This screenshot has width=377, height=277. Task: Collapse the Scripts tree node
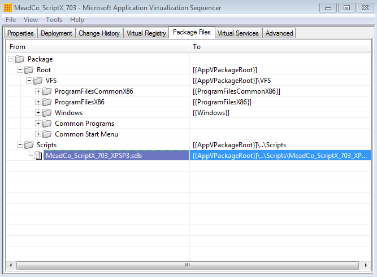[x=20, y=144]
